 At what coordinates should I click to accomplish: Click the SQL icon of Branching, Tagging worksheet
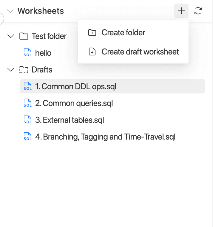[27, 137]
